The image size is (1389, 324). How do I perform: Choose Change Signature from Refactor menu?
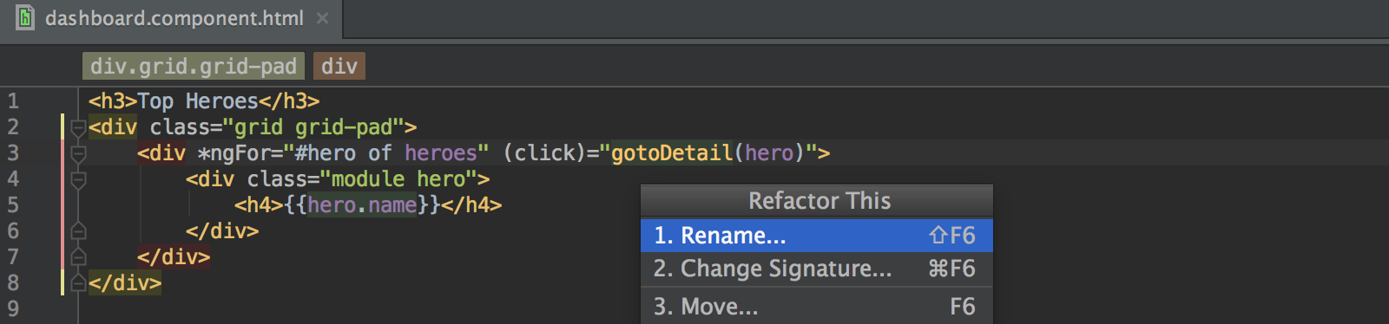coord(816,269)
